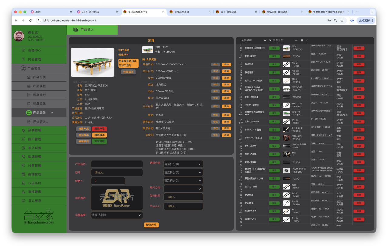
Task: Open the 全部品牌 brand filter dropdown
Action: click(254, 40)
